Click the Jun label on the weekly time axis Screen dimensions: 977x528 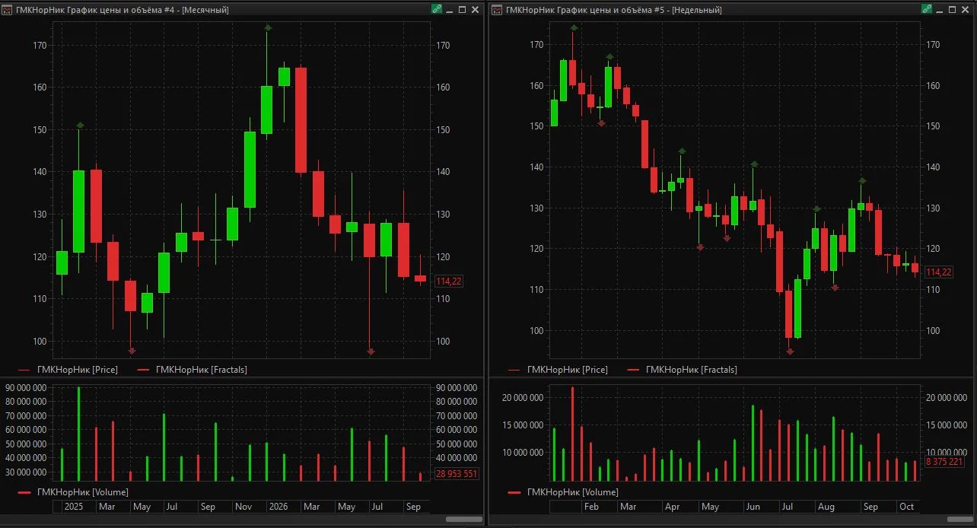pos(753,507)
